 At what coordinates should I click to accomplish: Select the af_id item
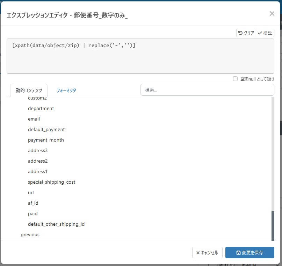point(33,203)
